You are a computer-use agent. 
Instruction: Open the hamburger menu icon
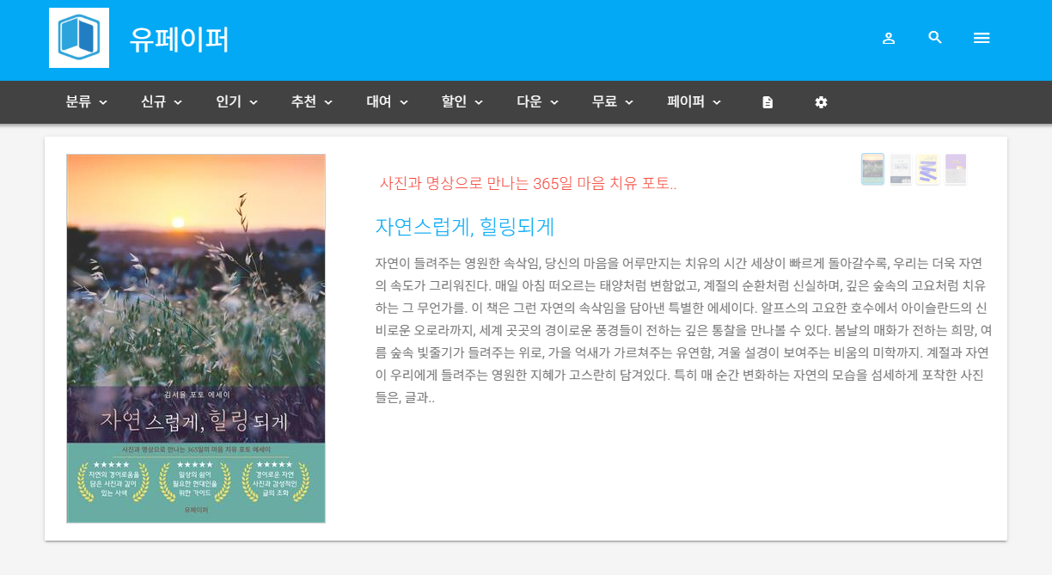point(982,38)
